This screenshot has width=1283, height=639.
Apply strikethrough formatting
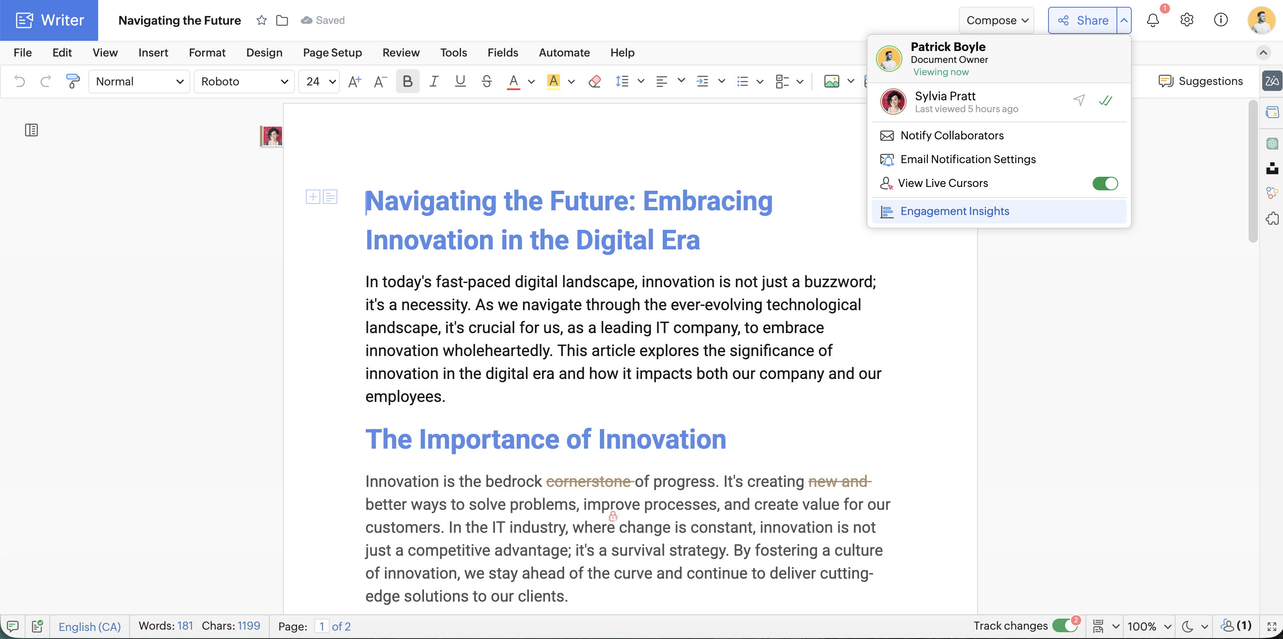pos(486,81)
